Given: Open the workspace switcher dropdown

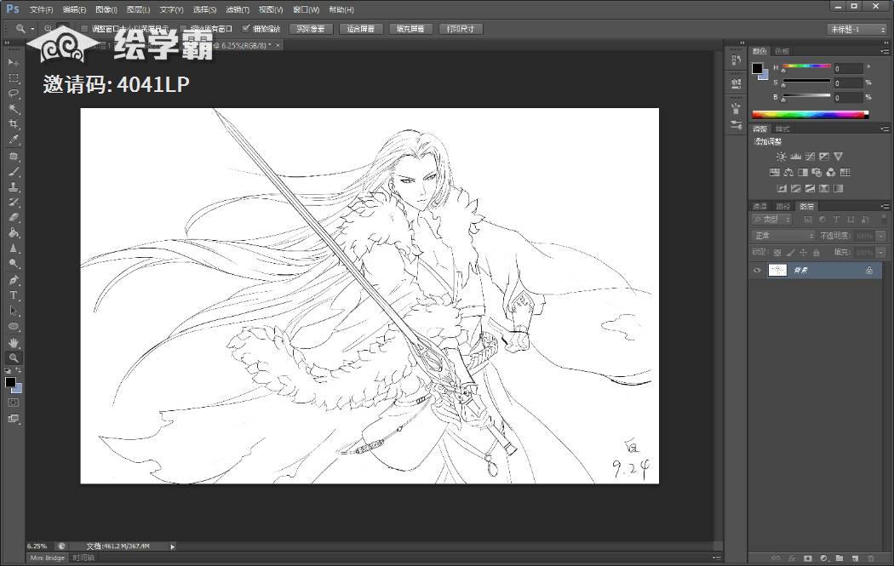Looking at the screenshot, I should [857, 29].
